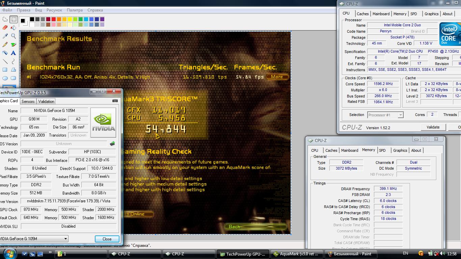
Task: Open SPD tab in CPU-Z Memory window
Action: pyautogui.click(x=382, y=150)
